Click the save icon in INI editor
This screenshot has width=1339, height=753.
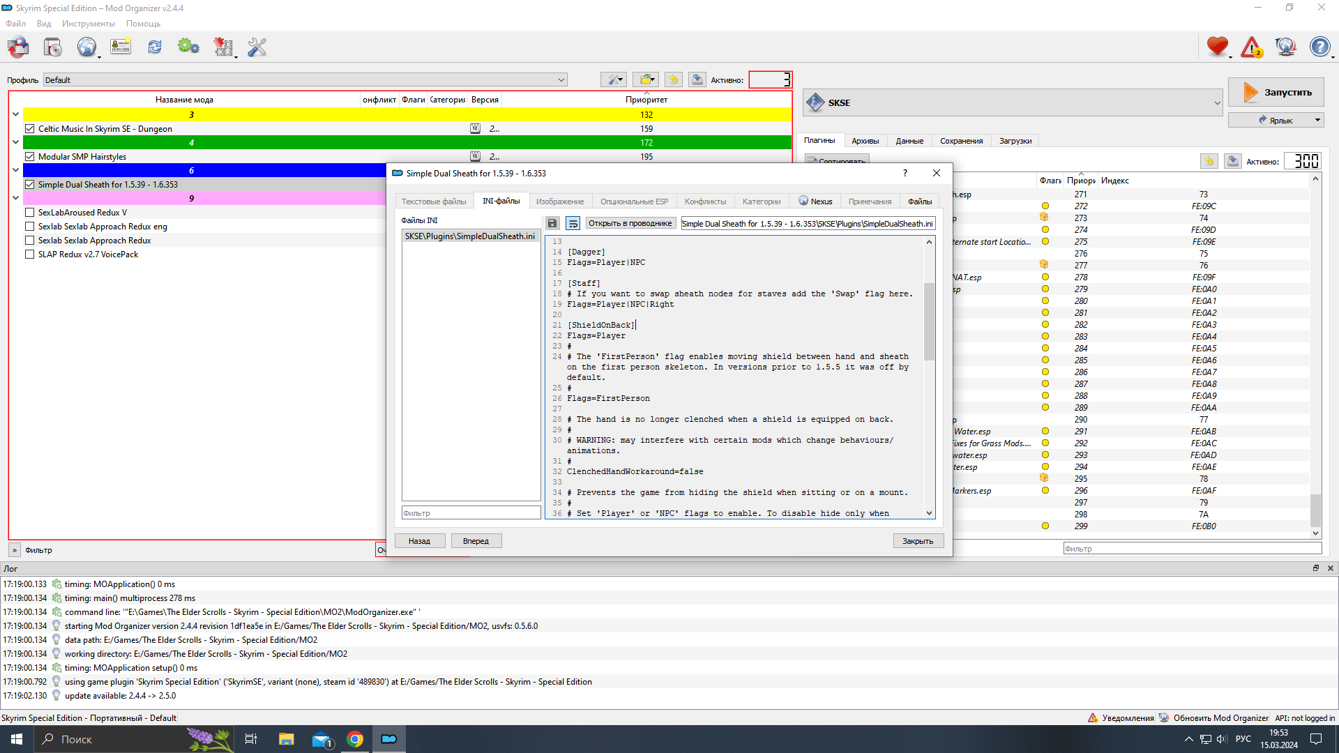coord(552,223)
